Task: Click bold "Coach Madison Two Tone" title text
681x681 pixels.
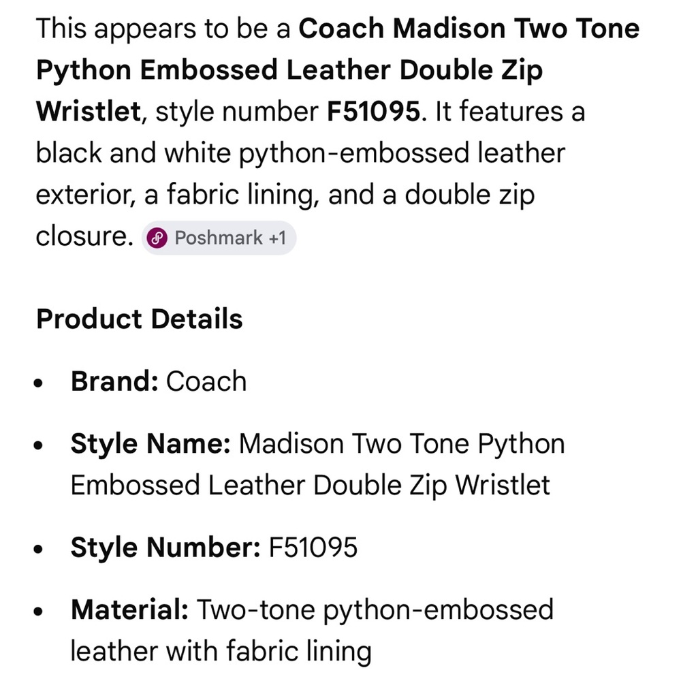Action: [469, 29]
